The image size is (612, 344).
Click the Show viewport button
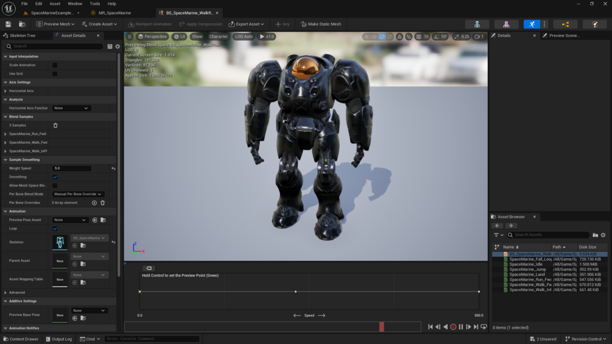(197, 37)
